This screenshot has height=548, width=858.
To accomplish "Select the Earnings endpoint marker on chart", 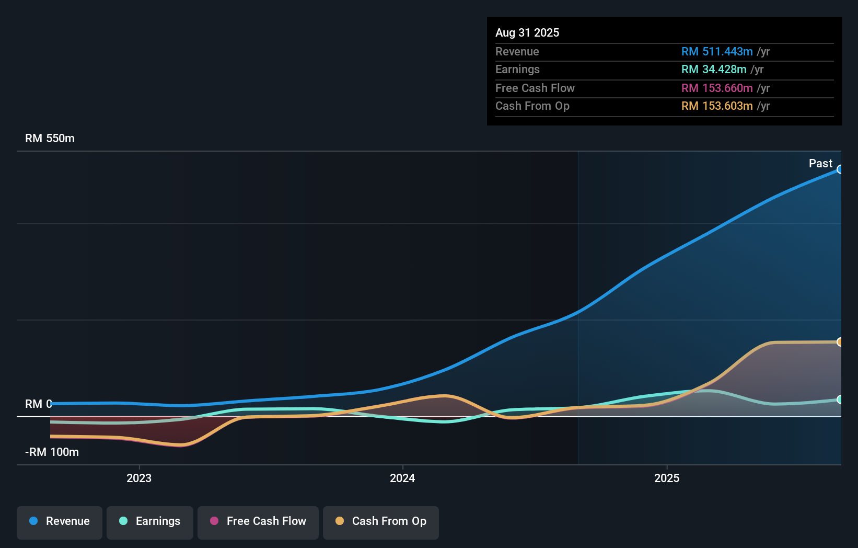I will 840,399.
